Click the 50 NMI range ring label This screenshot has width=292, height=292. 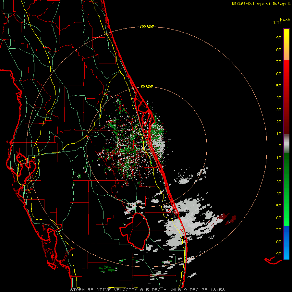(147, 87)
